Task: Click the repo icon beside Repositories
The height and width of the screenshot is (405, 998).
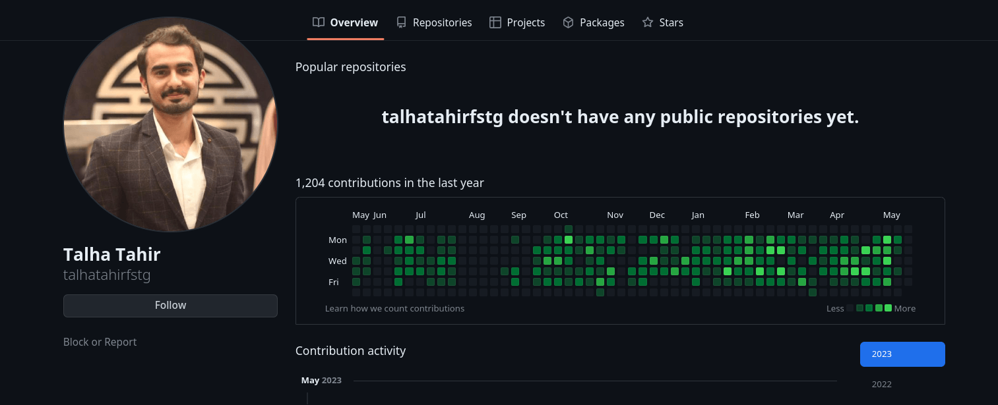Action: coord(401,22)
